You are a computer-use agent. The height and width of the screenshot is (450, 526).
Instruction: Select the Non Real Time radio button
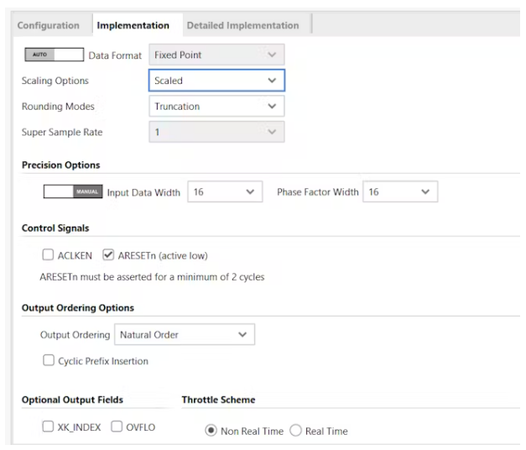click(x=211, y=431)
